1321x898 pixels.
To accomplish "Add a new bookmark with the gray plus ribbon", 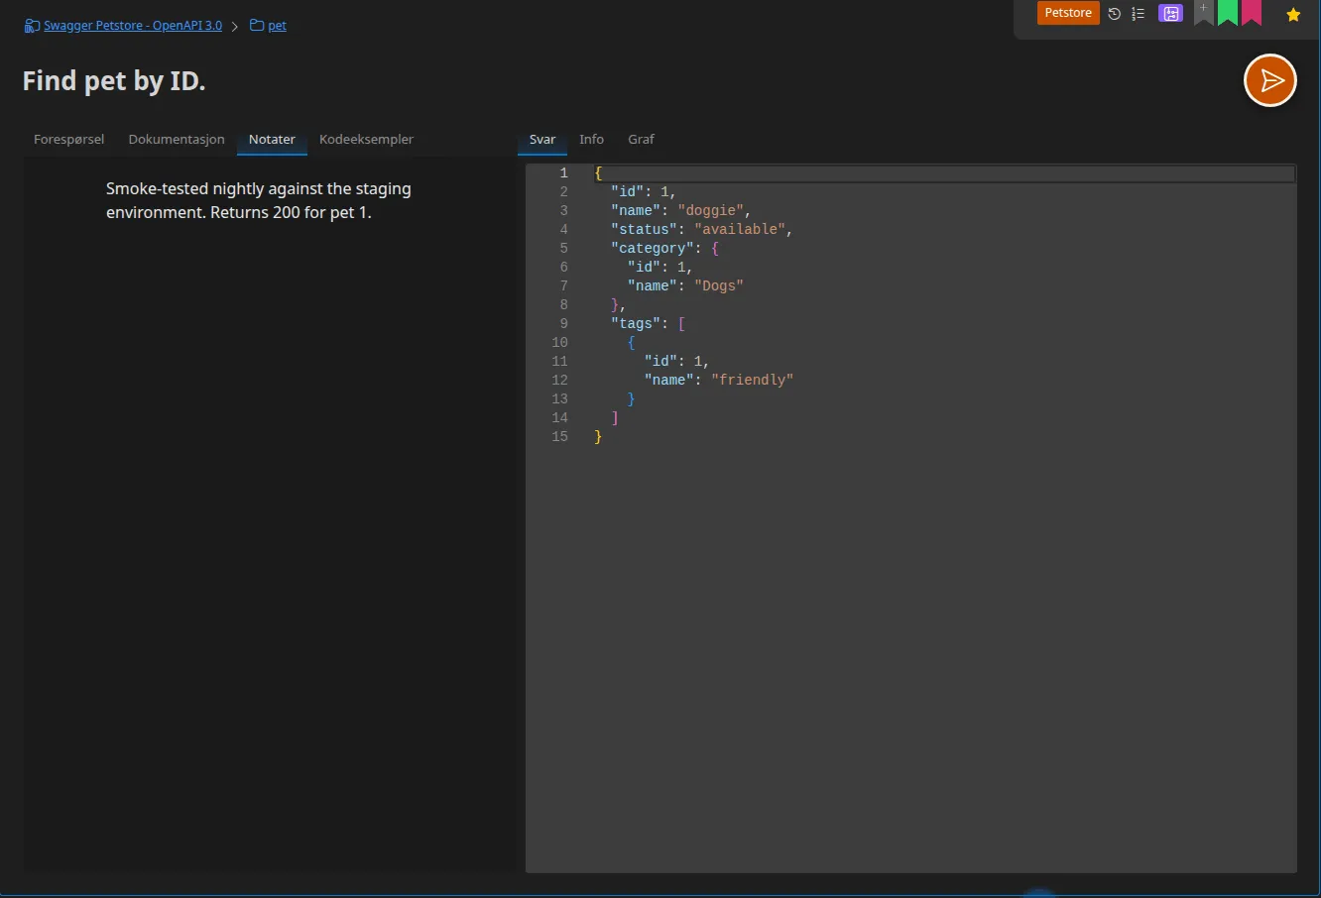I will tap(1204, 11).
